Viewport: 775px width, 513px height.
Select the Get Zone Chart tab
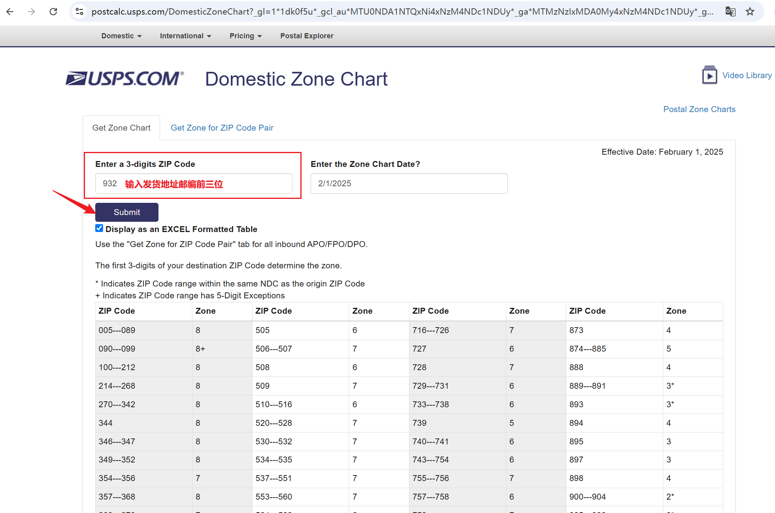(121, 128)
